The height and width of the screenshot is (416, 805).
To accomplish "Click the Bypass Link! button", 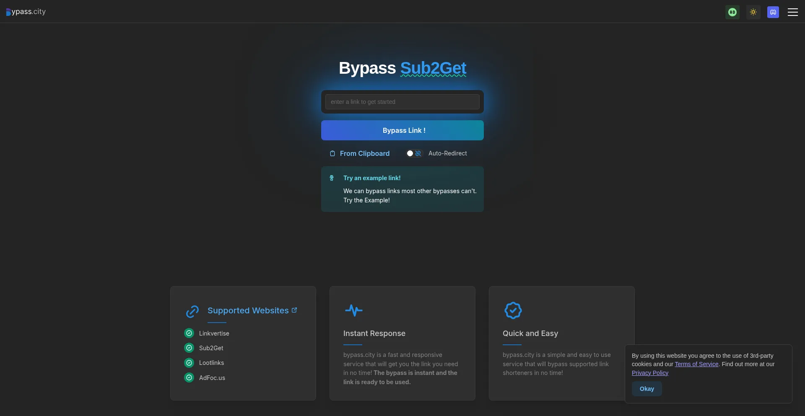I will tap(402, 130).
